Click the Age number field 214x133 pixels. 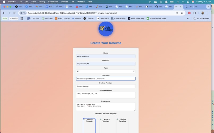click(x=106, y=71)
